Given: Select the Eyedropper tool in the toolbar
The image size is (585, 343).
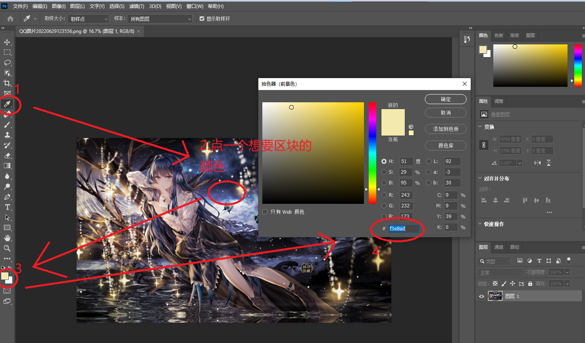Looking at the screenshot, I should pyautogui.click(x=7, y=104).
